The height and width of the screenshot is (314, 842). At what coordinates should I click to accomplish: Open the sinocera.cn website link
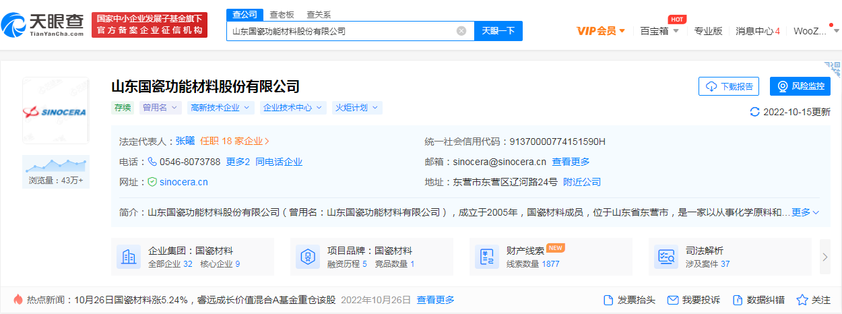[183, 182]
